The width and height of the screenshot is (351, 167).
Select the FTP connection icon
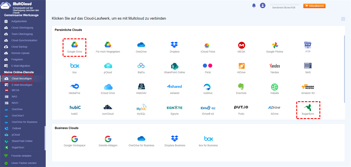[308, 45]
